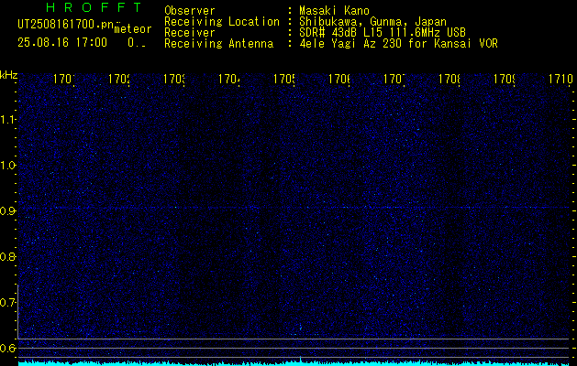Click the Receiver label
This screenshot has width=577, height=366.
click(x=190, y=33)
